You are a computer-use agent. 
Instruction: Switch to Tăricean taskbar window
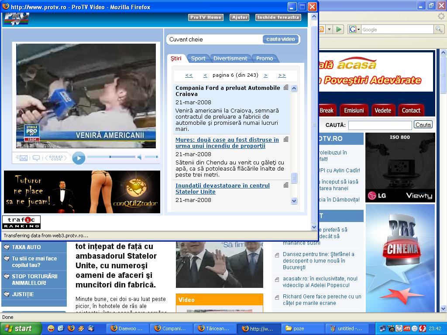[215, 328]
